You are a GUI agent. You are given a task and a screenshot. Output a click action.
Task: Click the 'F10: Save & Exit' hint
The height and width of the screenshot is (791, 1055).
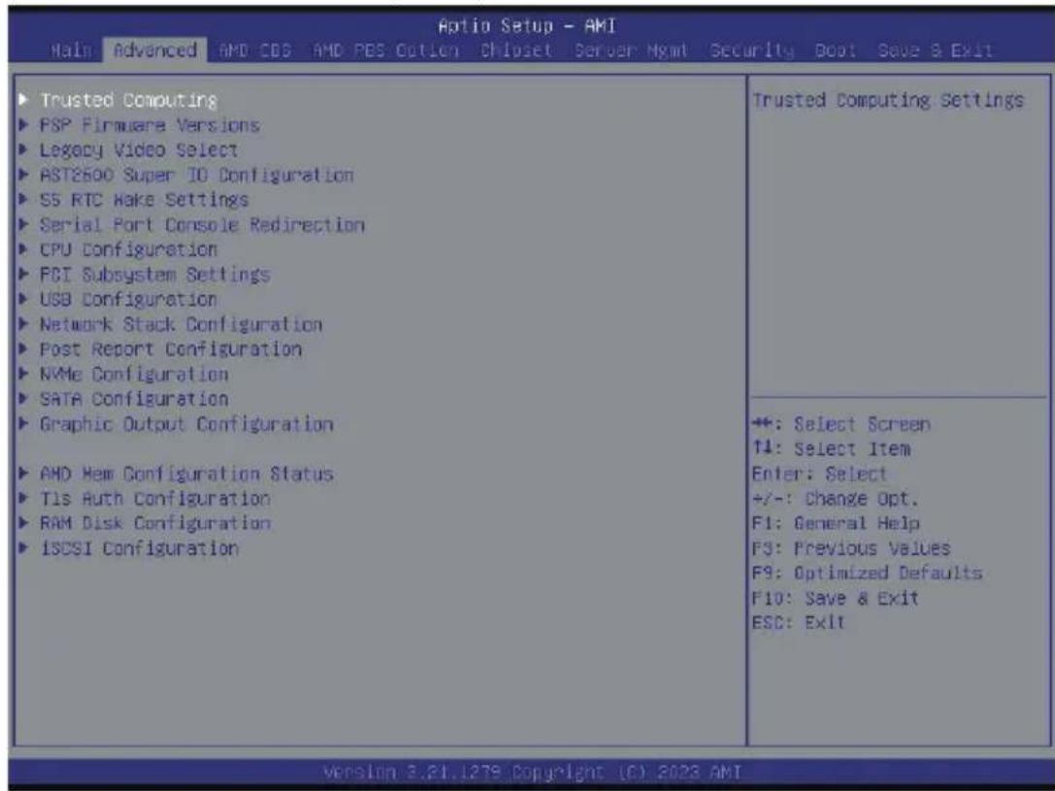pyautogui.click(x=836, y=598)
